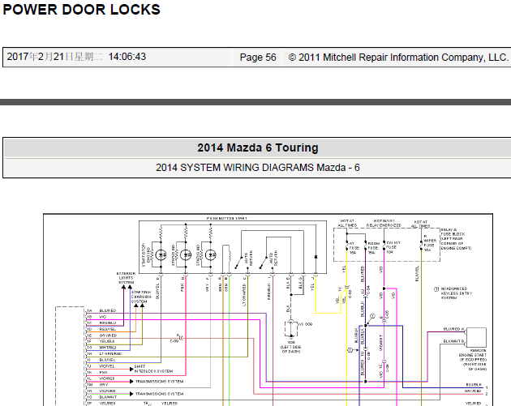Click TRANSMISSIONS SYSTEM beside pin 1L
The width and height of the screenshot is (511, 406).
click(159, 381)
